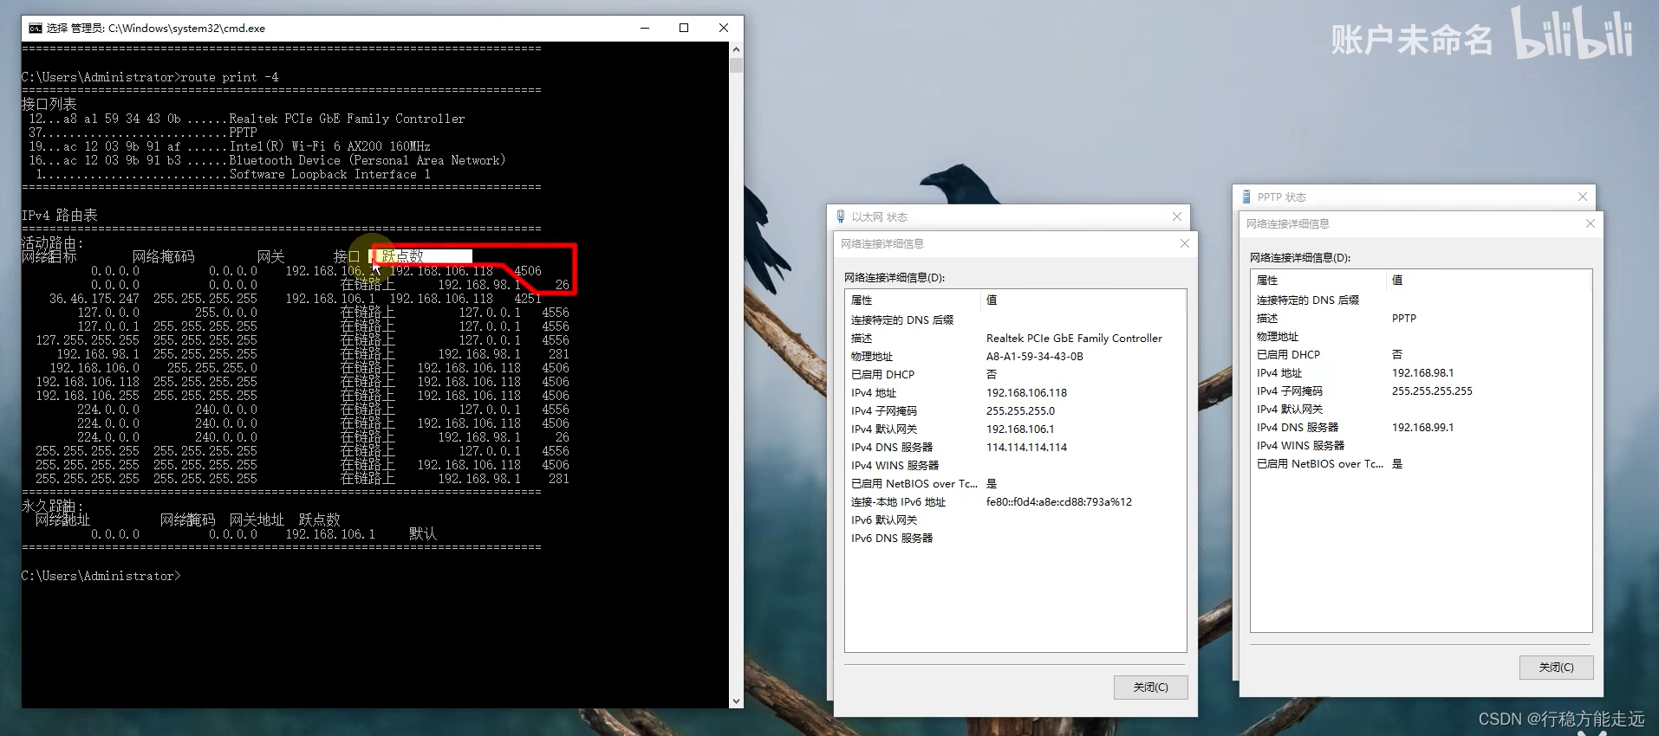Image resolution: width=1659 pixels, height=736 pixels.
Task: Select DNS server 114.114.114.114 value
Action: pos(1026,448)
